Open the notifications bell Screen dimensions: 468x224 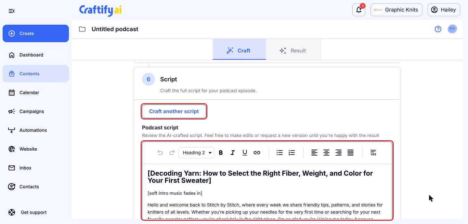pos(359,10)
